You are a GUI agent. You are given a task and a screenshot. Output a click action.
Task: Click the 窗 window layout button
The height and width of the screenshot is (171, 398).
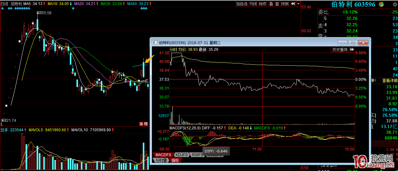point(277,4)
